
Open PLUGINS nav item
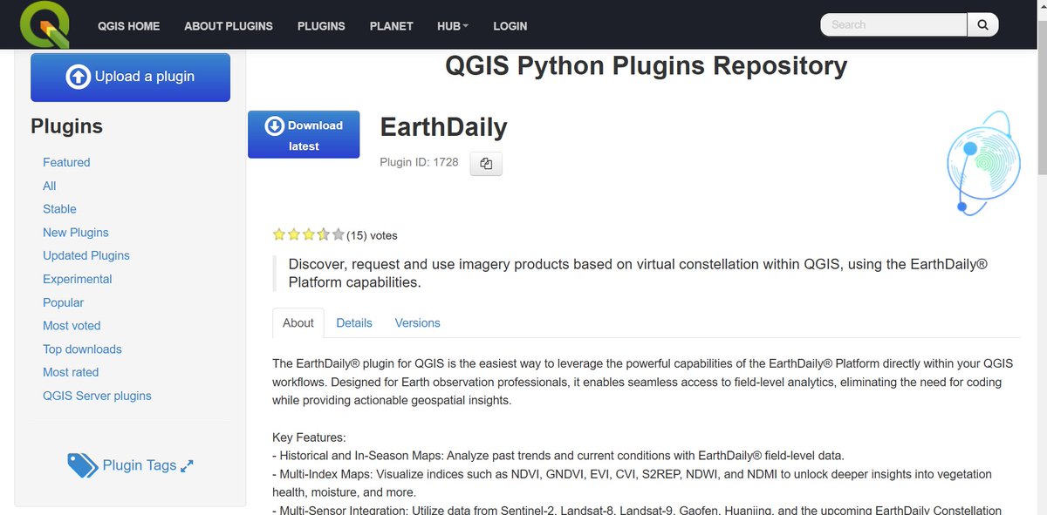click(321, 26)
